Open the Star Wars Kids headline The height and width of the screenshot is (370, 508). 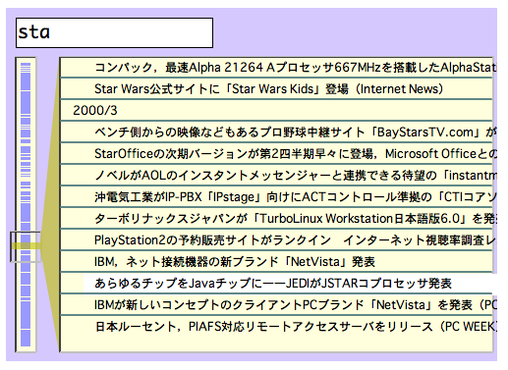277,88
